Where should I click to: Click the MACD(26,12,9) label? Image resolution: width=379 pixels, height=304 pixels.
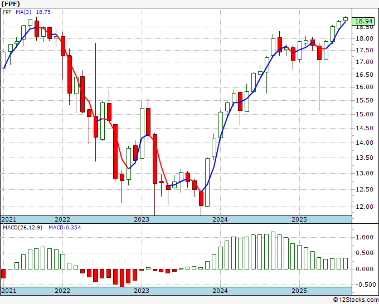(22, 228)
